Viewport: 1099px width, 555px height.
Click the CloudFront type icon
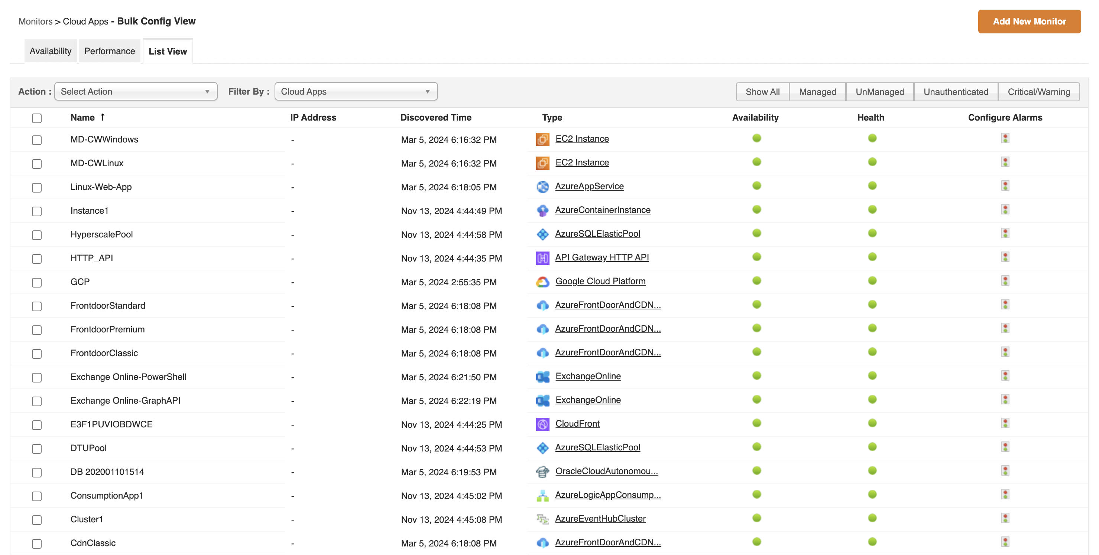click(x=542, y=424)
